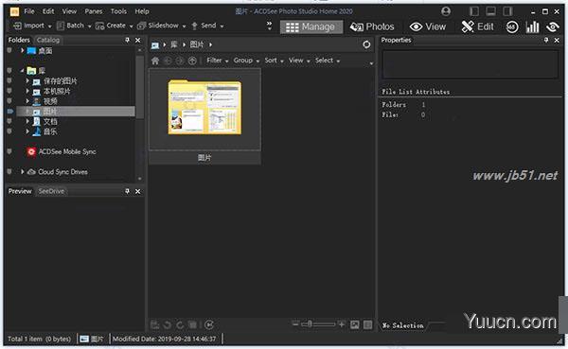568x349 pixels.
Task: Click the computer icon in address bar
Action: [x=155, y=44]
